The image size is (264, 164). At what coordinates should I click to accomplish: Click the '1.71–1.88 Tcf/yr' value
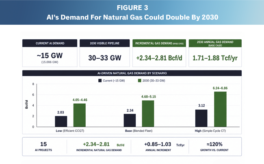point(215,58)
